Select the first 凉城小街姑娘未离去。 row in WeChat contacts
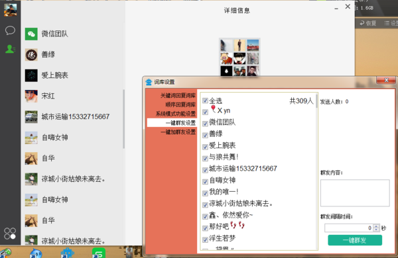The height and width of the screenshot is (258, 398). [73, 179]
